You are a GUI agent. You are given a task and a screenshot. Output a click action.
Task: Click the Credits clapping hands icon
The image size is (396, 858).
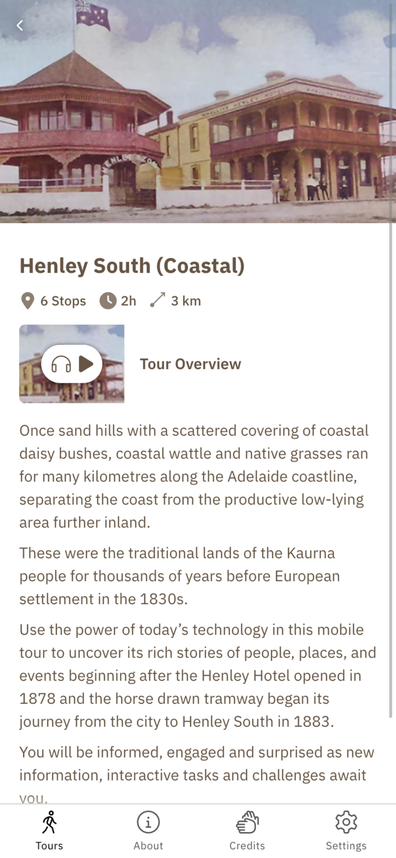[247, 822]
